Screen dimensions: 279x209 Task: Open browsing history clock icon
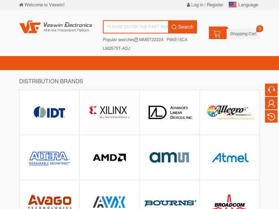271,116
